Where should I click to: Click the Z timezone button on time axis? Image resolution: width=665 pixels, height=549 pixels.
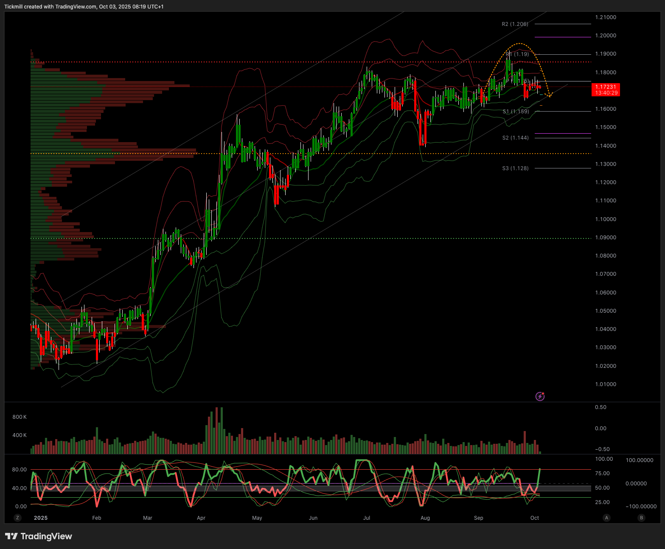tap(17, 518)
